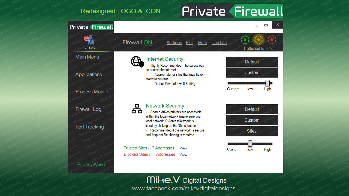The width and height of the screenshot is (349, 196).
Task: Select Port Tracking in the sidebar
Action: pyautogui.click(x=90, y=127)
